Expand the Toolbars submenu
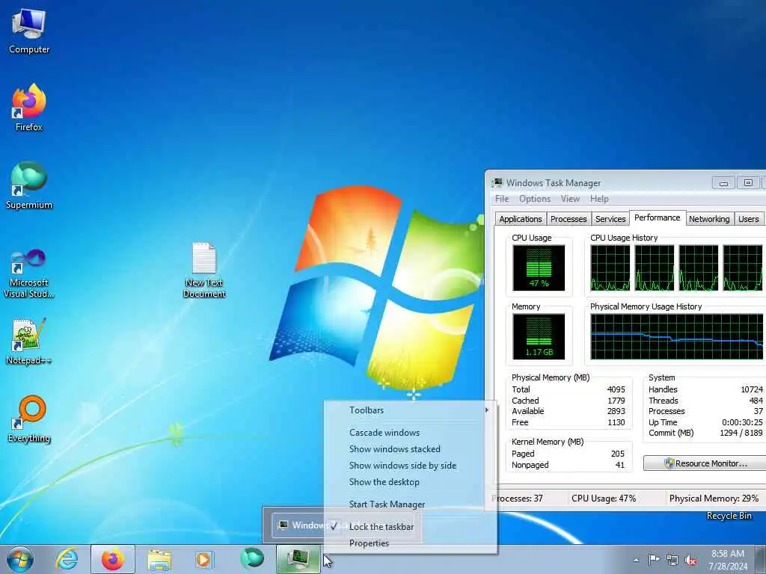766x574 pixels. pyautogui.click(x=411, y=410)
